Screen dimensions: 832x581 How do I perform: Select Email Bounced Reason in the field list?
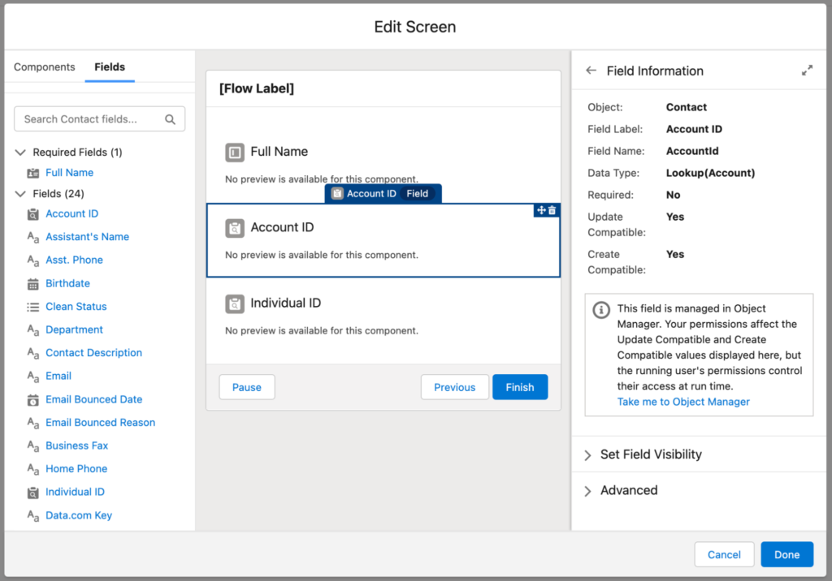tap(100, 423)
